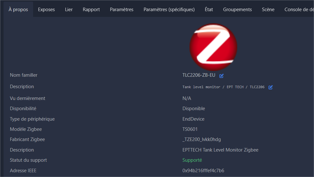The height and width of the screenshot is (177, 314).
Task: Click the Adresse IEEE label
Action: 23,171
